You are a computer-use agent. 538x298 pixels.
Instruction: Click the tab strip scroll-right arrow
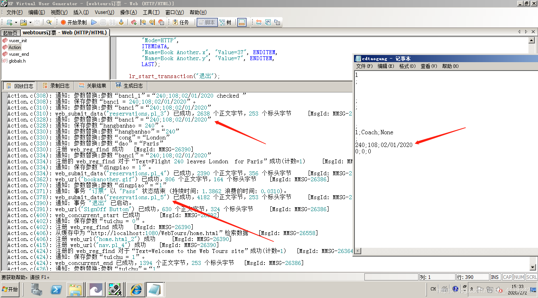(x=526, y=32)
